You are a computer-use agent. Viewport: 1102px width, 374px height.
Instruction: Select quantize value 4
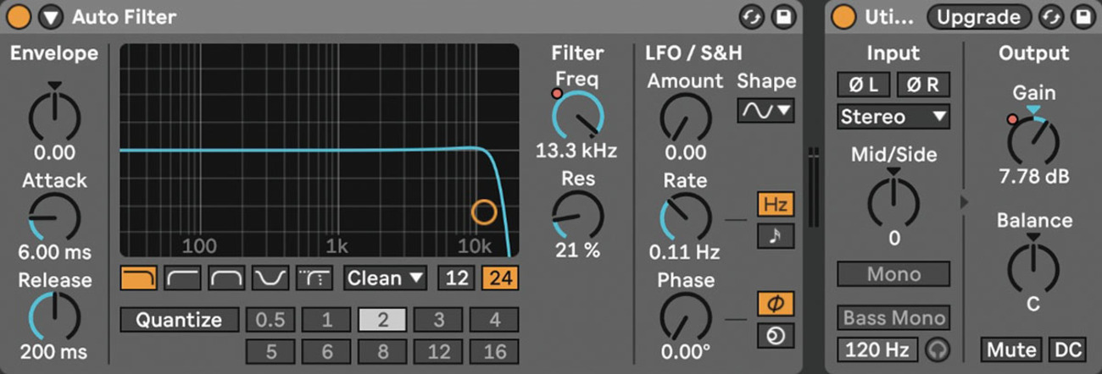(494, 320)
